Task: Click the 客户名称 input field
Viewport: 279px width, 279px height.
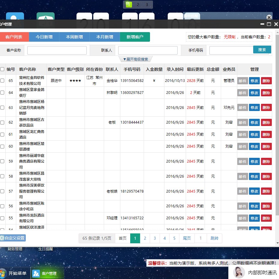Action: (57, 50)
